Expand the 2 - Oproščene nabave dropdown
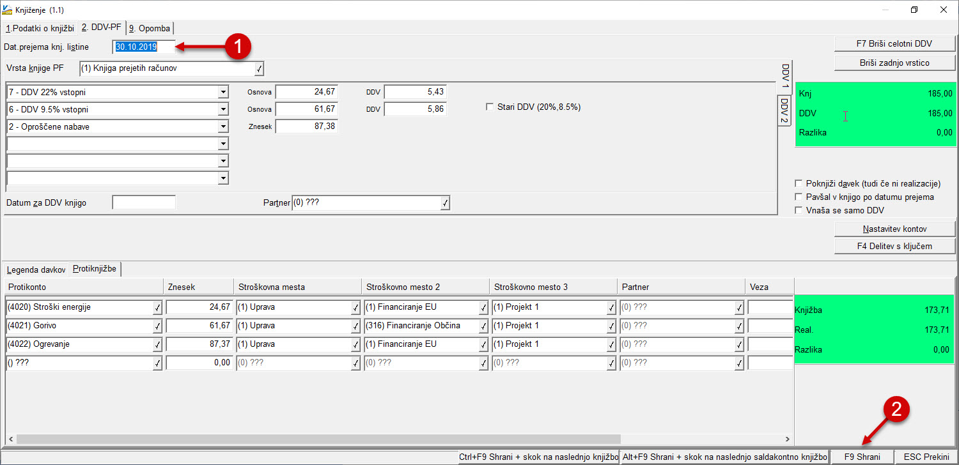This screenshot has width=959, height=465. [x=222, y=126]
